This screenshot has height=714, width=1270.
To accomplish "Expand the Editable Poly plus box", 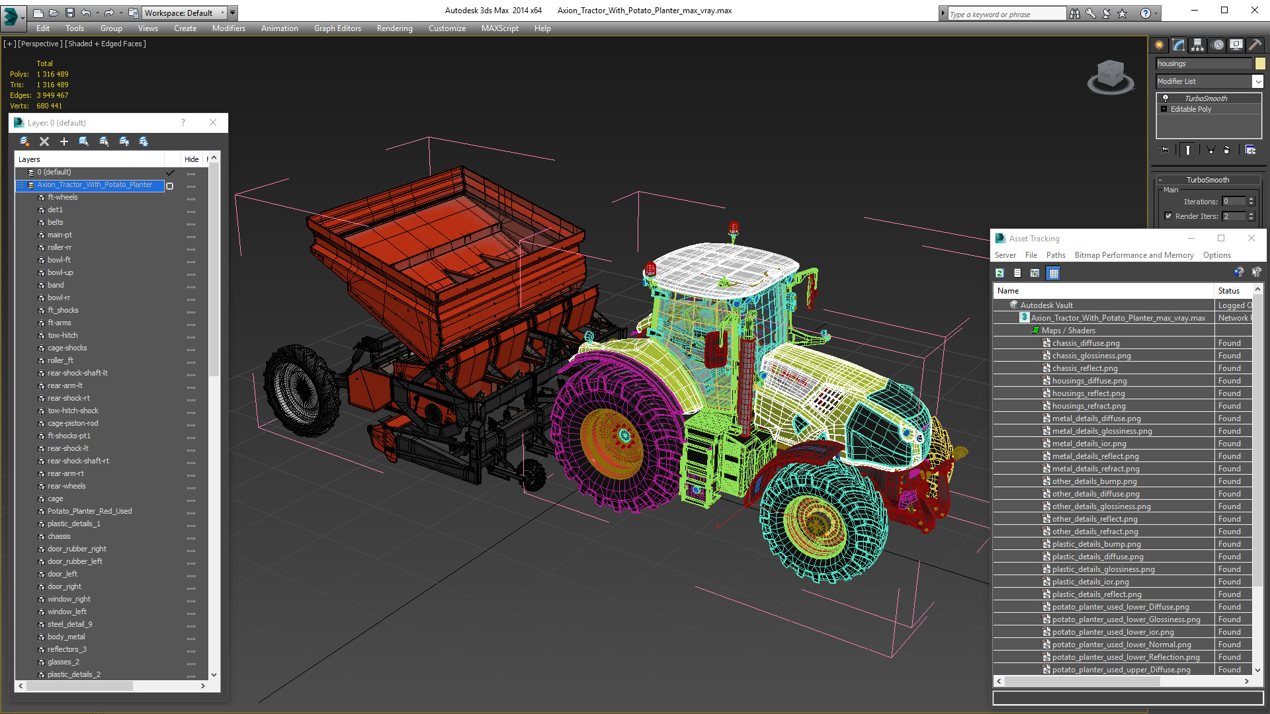I will coord(1164,109).
